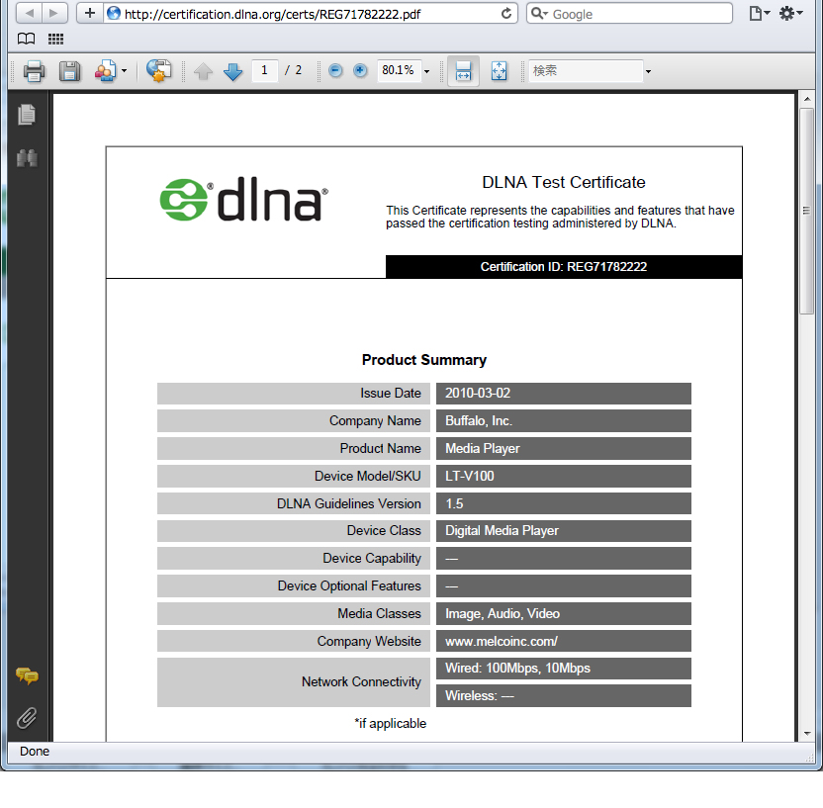Click the Media Classes label
The image size is (823, 808).
tap(380, 613)
